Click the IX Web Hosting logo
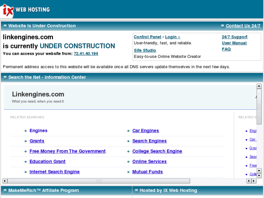 point(25,10)
